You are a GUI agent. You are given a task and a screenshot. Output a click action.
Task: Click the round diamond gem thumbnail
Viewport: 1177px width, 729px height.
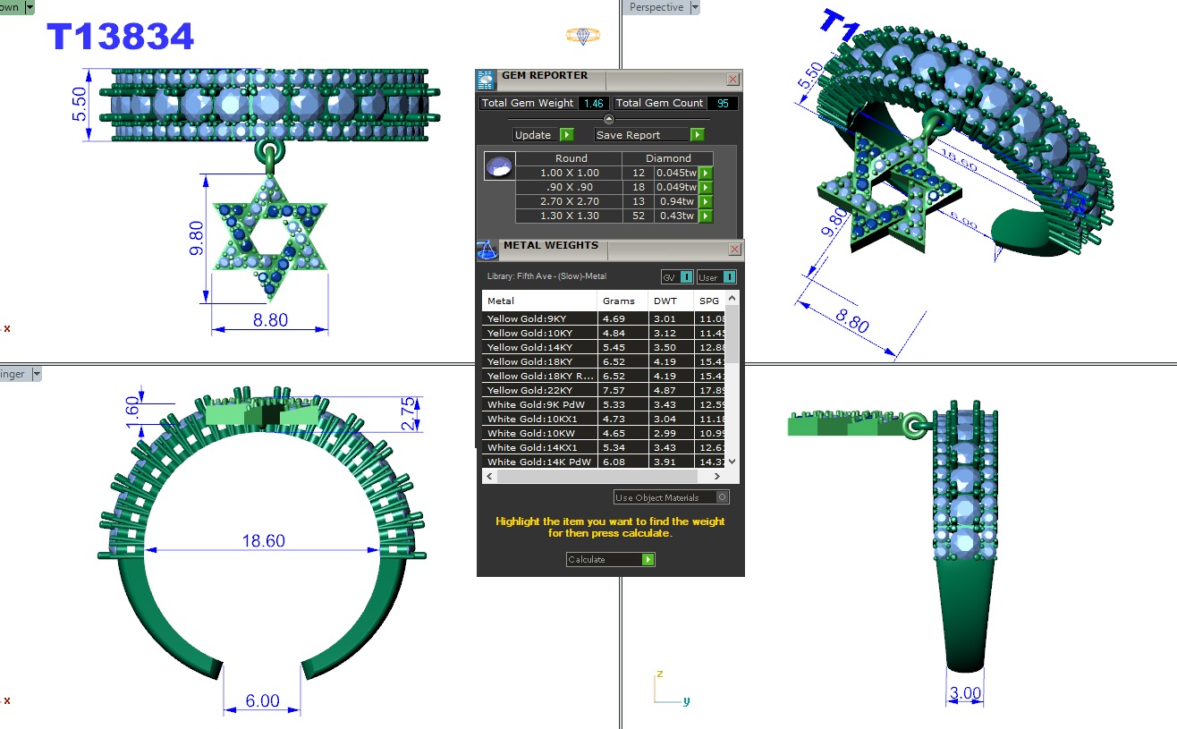tap(499, 165)
